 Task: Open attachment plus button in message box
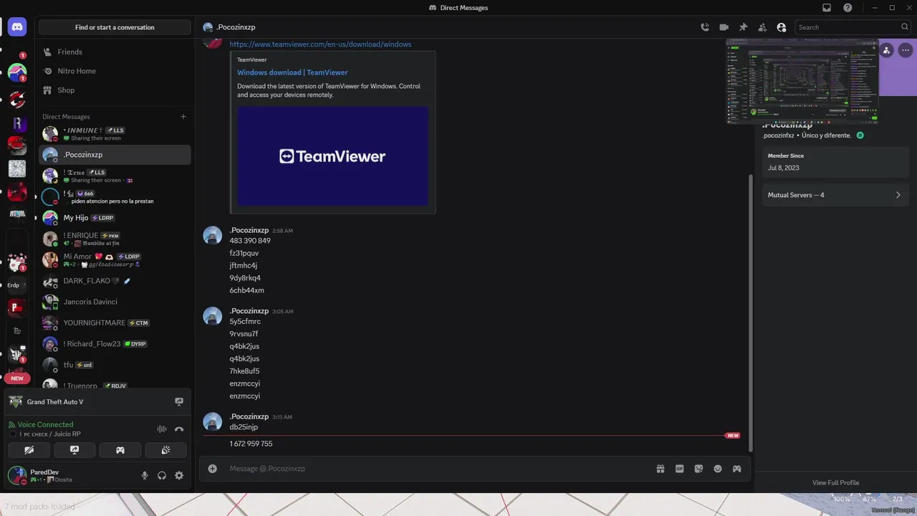click(212, 469)
